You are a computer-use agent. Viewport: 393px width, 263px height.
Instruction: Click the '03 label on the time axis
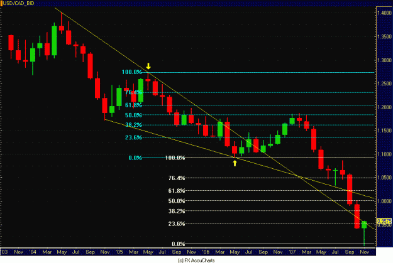point(4,252)
